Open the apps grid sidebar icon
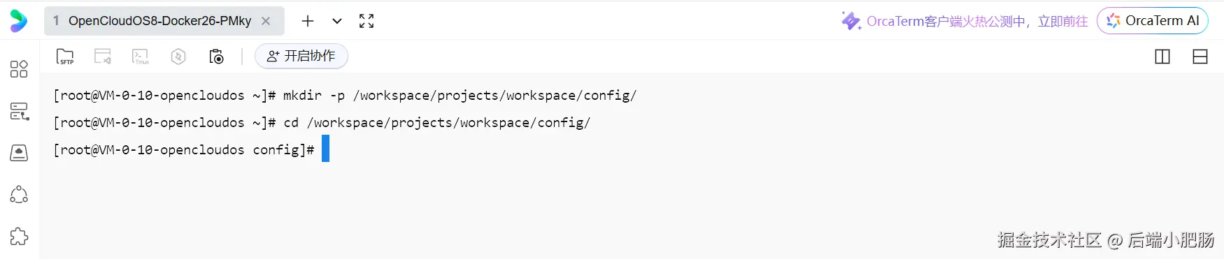This screenshot has height=259, width=1224. coord(19,68)
